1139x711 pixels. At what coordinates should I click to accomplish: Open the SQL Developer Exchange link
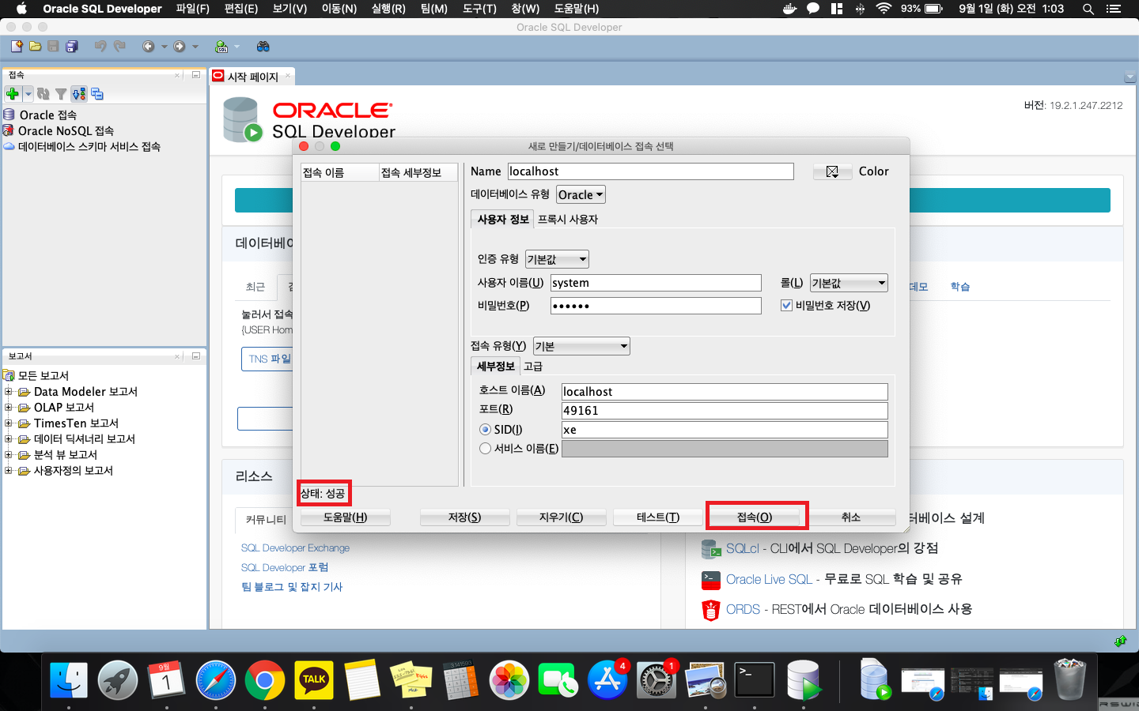(295, 547)
